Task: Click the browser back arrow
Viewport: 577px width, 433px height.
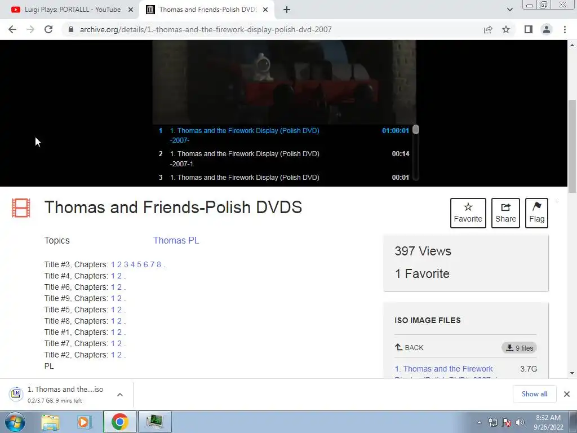Action: [x=12, y=29]
